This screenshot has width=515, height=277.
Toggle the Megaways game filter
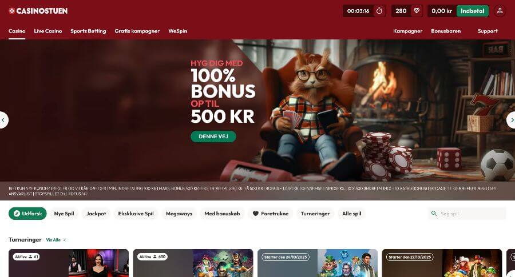[x=179, y=214]
